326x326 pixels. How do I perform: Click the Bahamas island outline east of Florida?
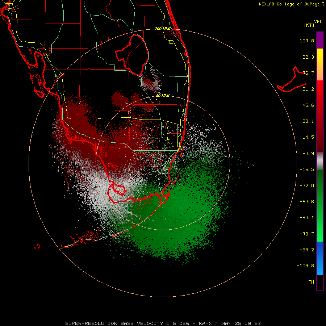coord(292,80)
